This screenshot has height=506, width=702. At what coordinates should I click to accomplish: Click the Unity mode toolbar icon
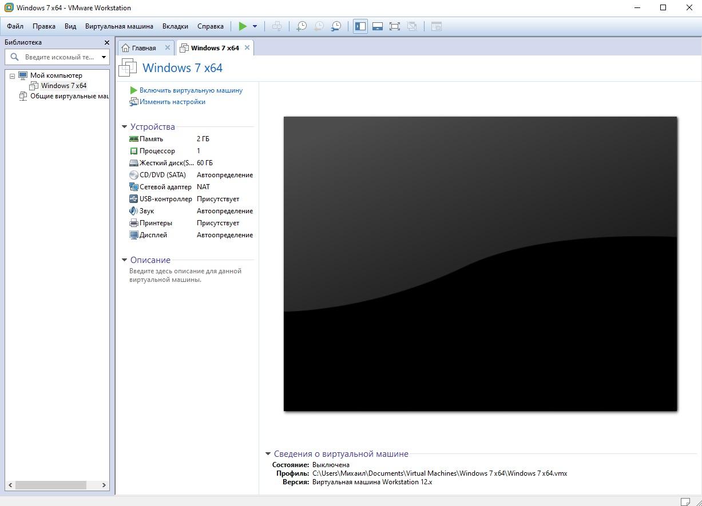coord(412,26)
